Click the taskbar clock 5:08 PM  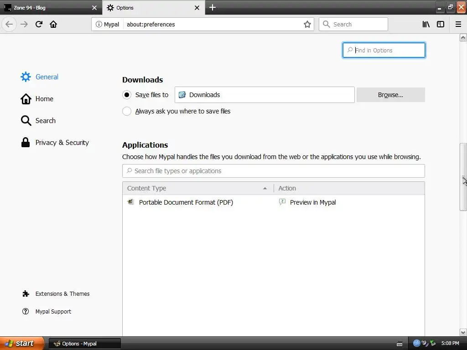(450, 344)
